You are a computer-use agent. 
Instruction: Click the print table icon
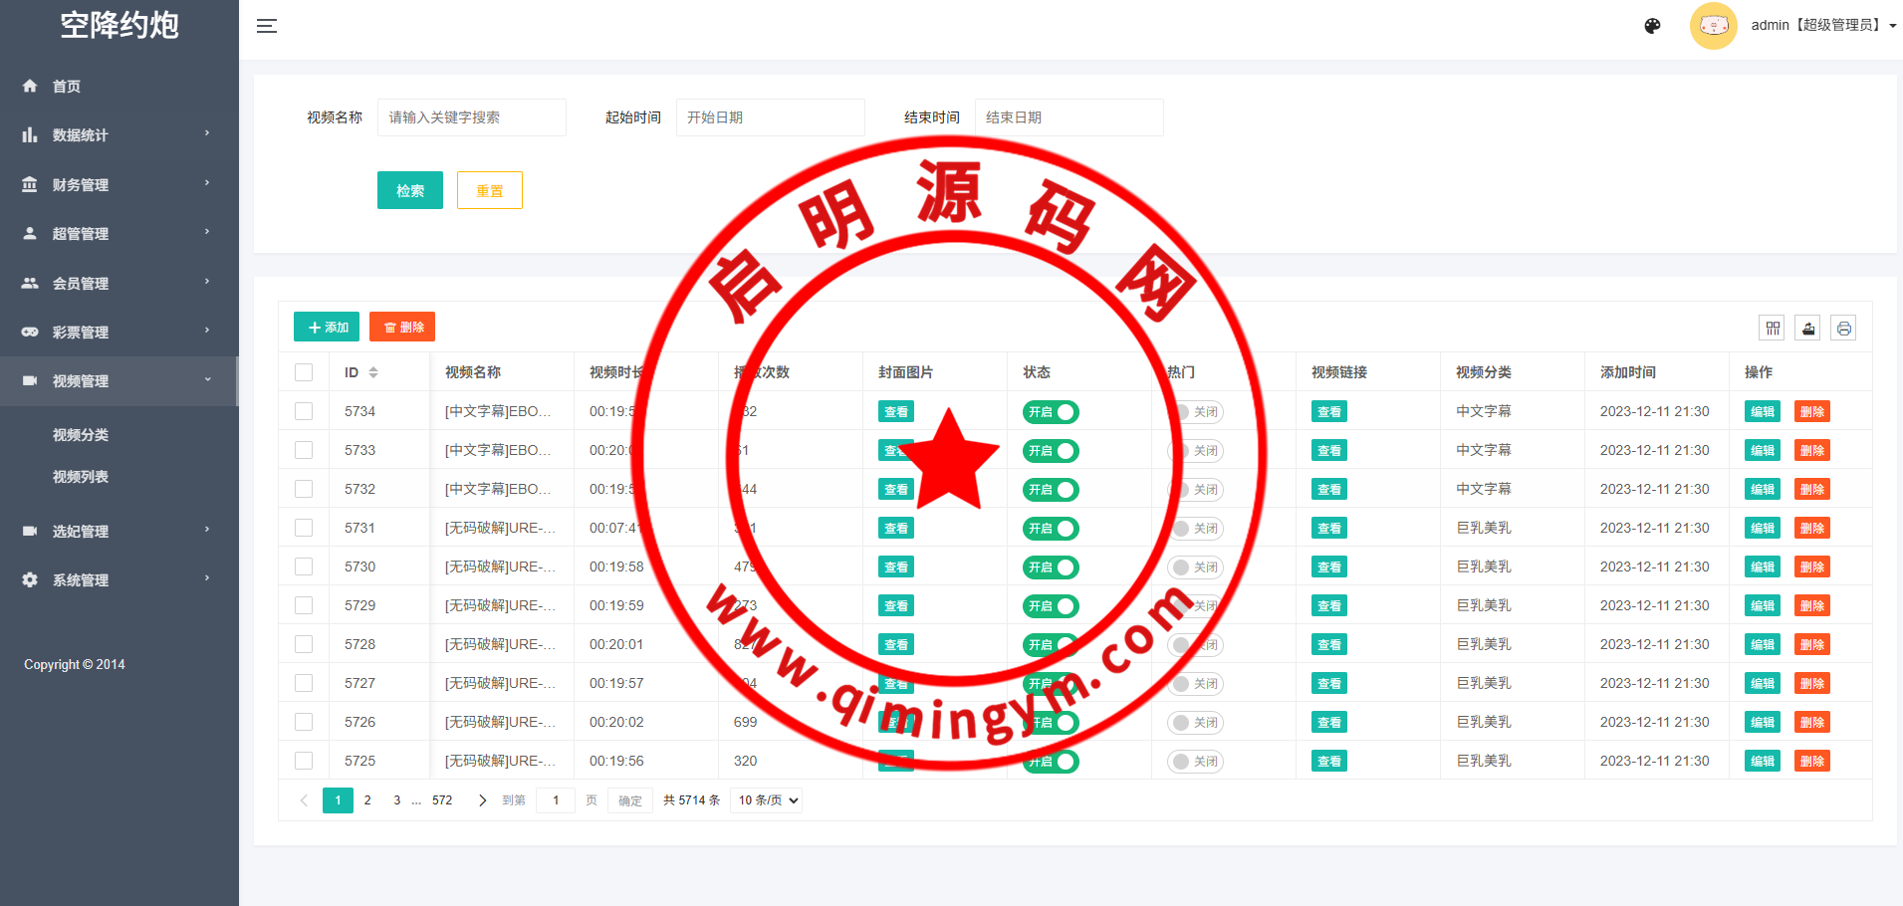(x=1843, y=329)
